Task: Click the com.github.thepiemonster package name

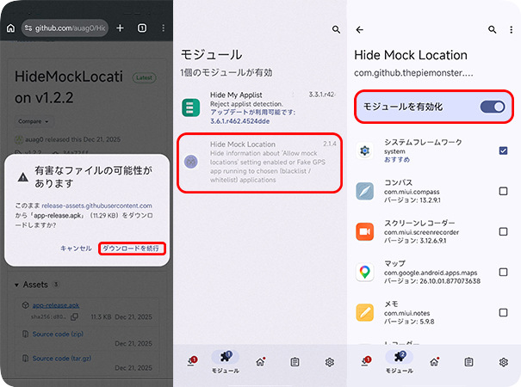Action: 413,73
